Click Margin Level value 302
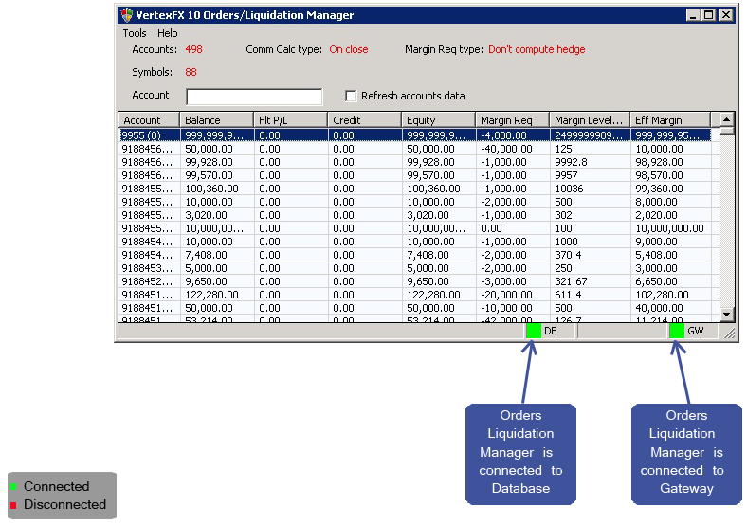 563,215
